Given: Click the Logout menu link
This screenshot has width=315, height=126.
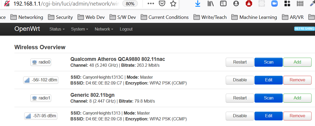Looking at the screenshot, I should pos(126,29).
